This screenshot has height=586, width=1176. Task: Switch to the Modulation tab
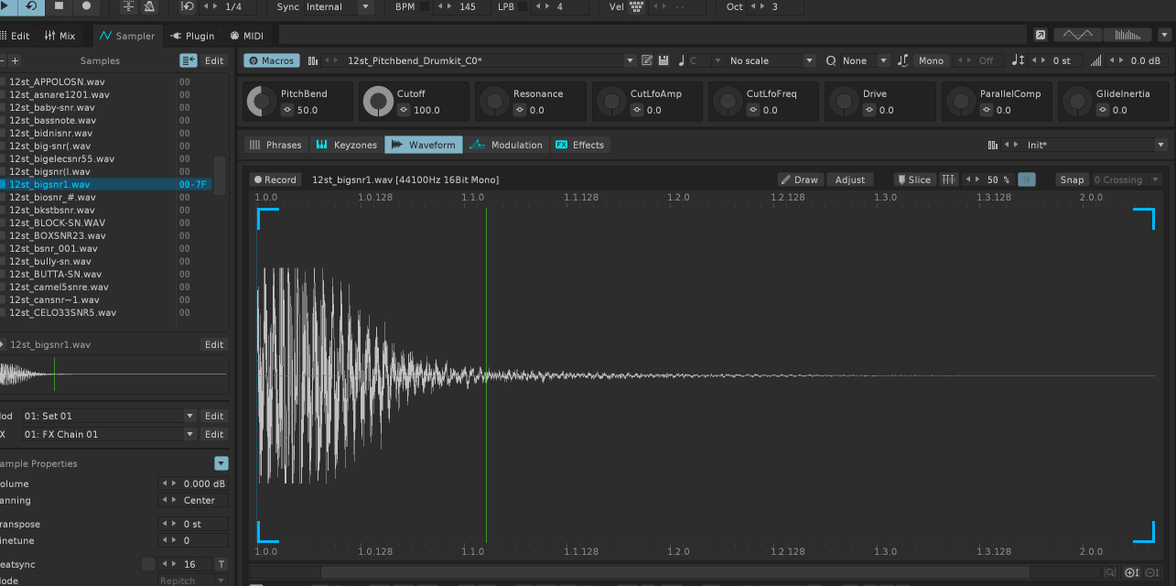[x=507, y=145]
